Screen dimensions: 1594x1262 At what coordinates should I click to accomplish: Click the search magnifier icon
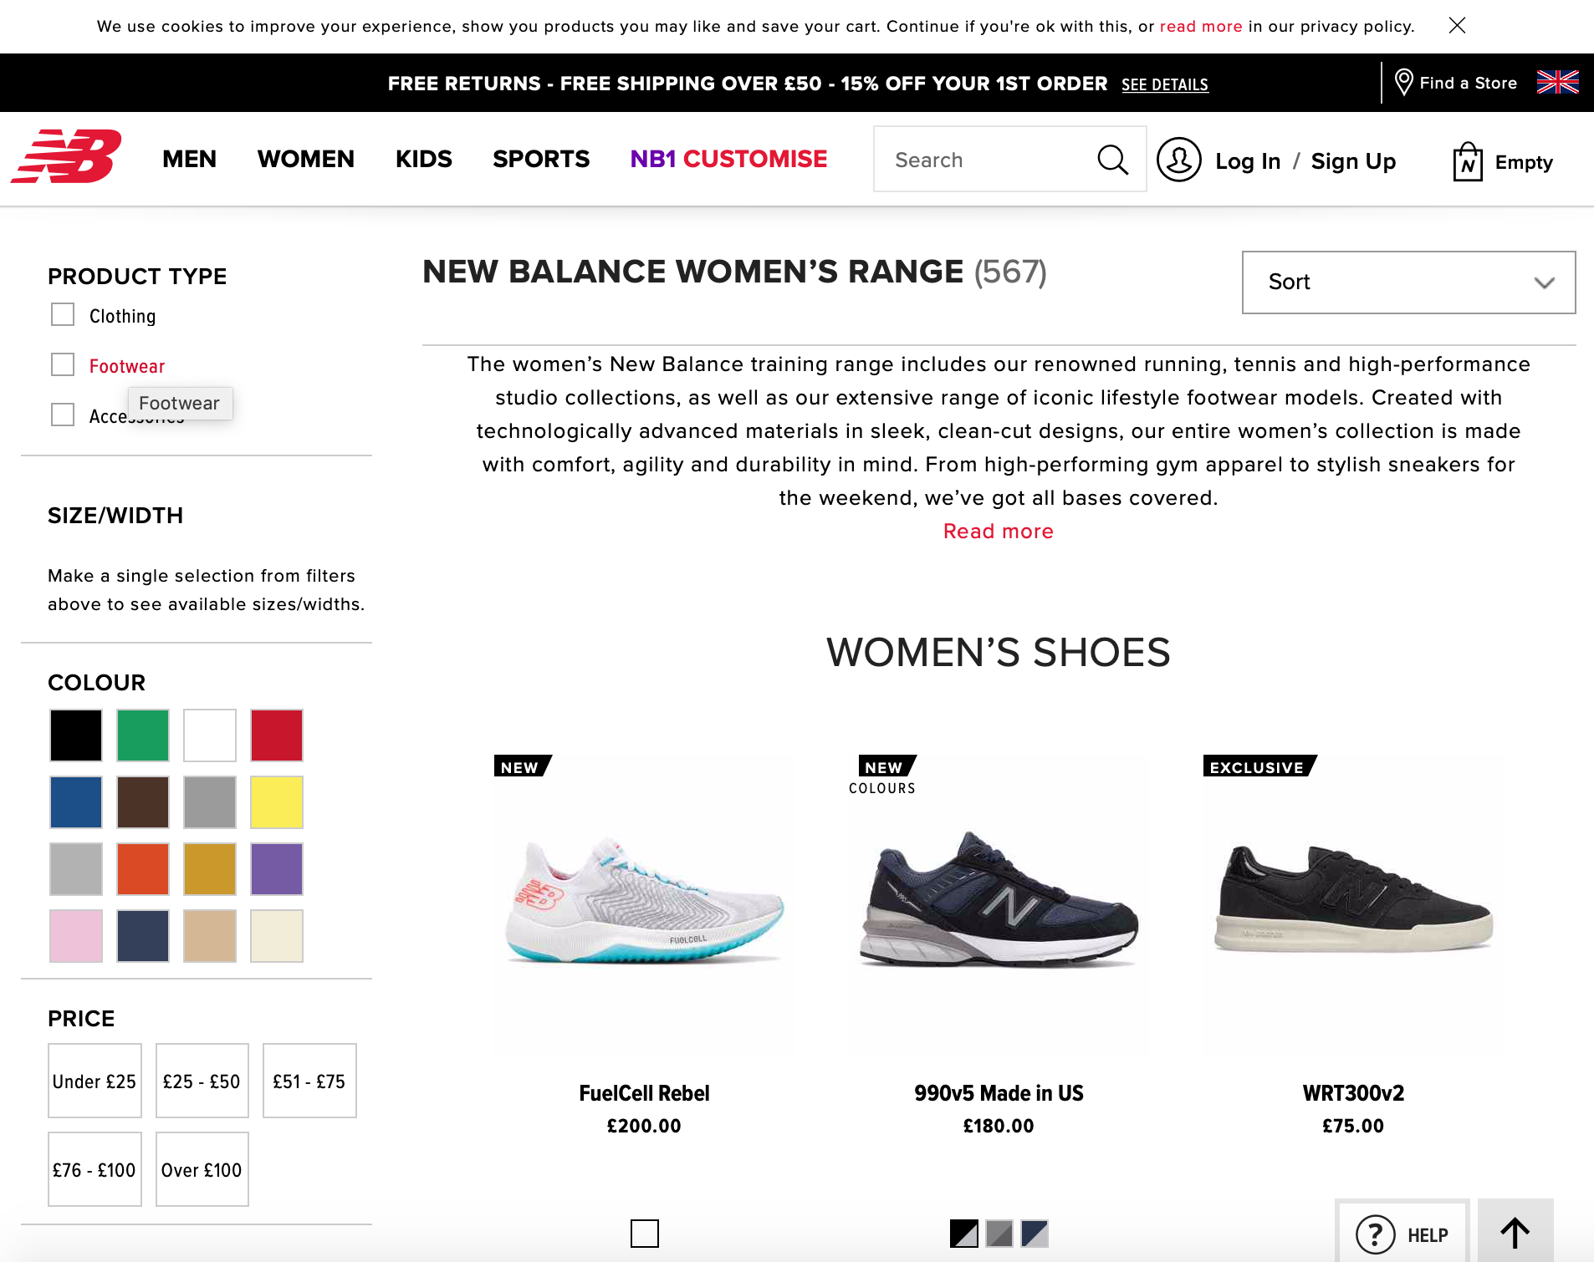[1112, 159]
